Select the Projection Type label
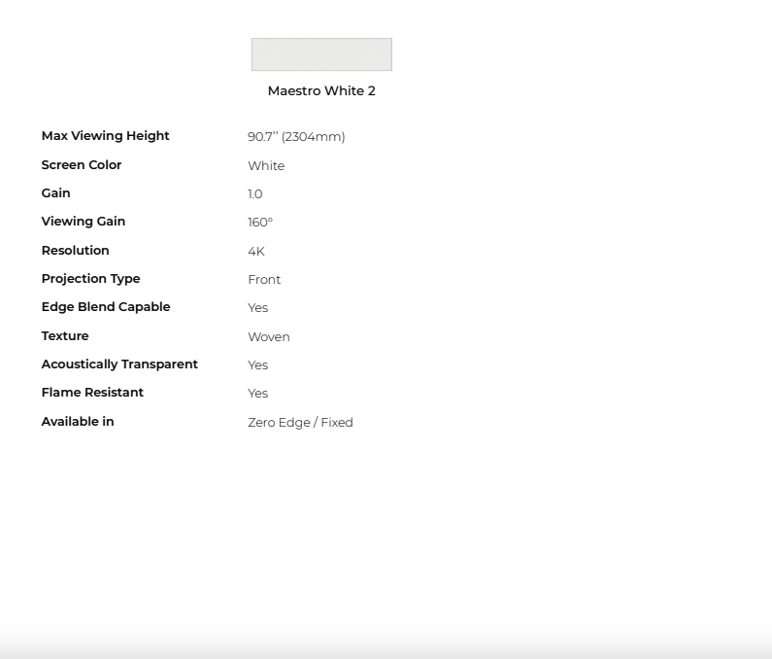The image size is (772, 659). click(90, 279)
